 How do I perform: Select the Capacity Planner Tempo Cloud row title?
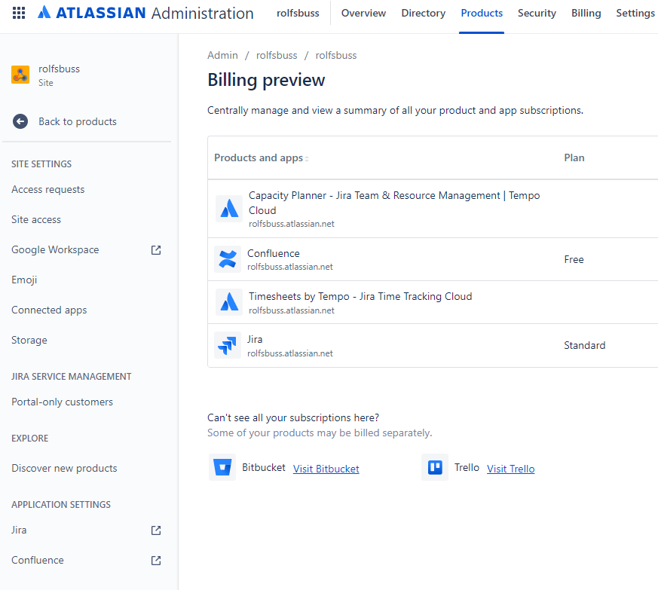coord(394,203)
